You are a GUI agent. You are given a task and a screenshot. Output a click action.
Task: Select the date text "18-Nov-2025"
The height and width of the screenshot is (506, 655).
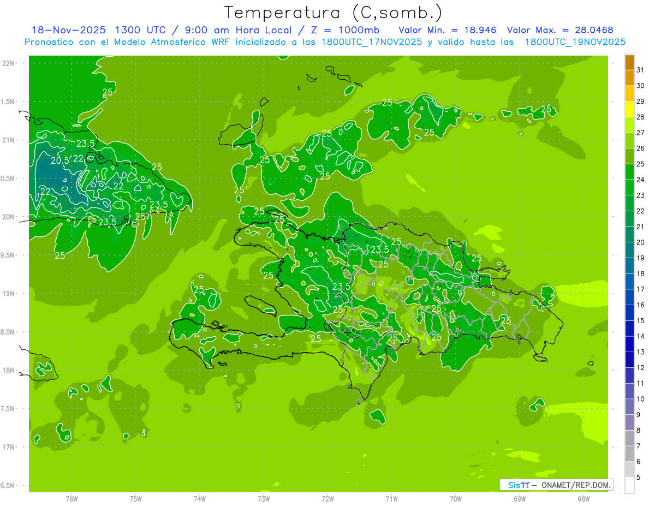click(x=69, y=30)
